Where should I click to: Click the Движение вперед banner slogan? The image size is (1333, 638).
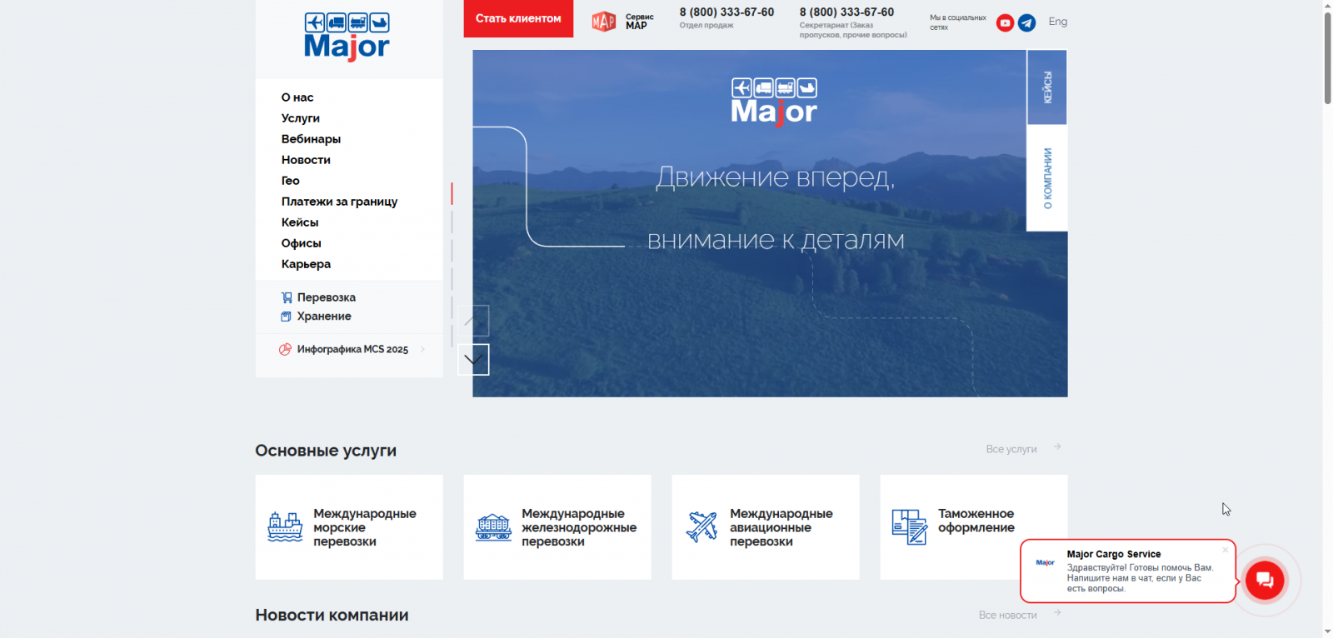776,177
